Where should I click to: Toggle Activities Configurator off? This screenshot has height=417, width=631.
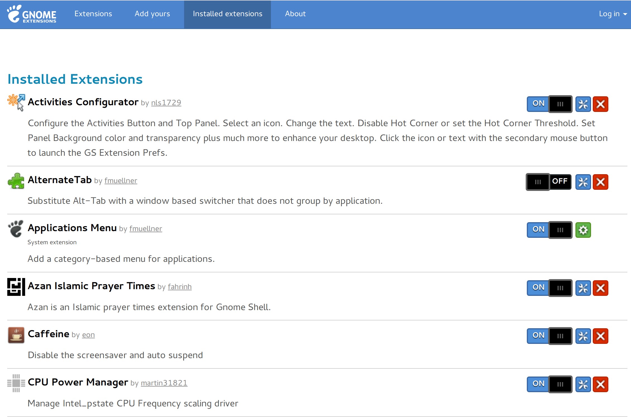(549, 104)
